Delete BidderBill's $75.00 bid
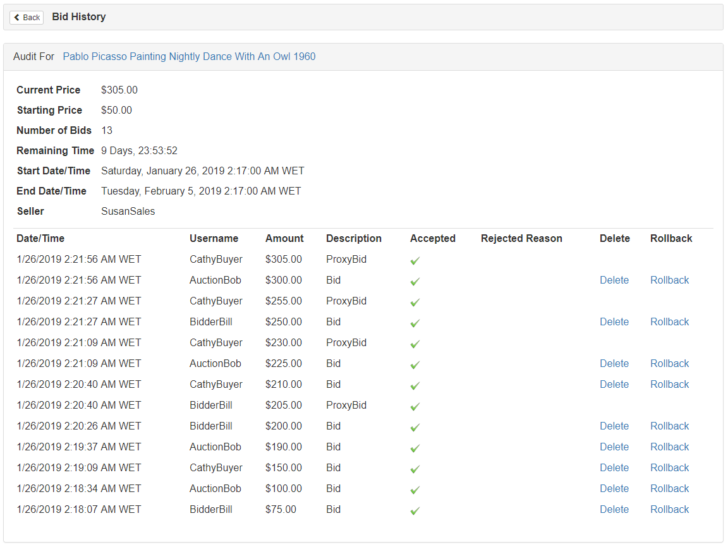The height and width of the screenshot is (547, 728). [614, 510]
